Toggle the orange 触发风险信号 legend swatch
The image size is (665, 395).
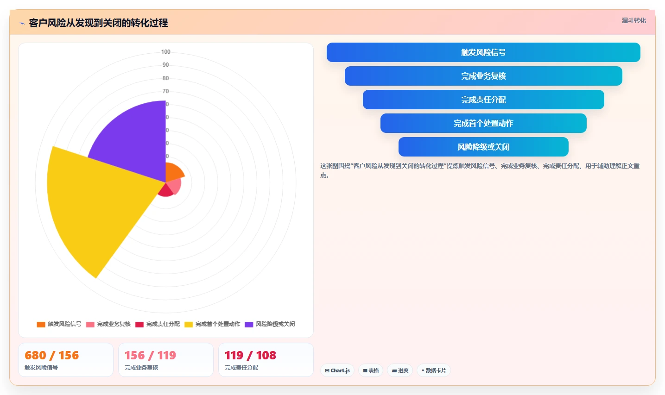[x=41, y=324]
